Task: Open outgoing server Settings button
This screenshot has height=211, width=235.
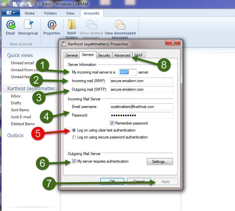Action: click(x=160, y=162)
